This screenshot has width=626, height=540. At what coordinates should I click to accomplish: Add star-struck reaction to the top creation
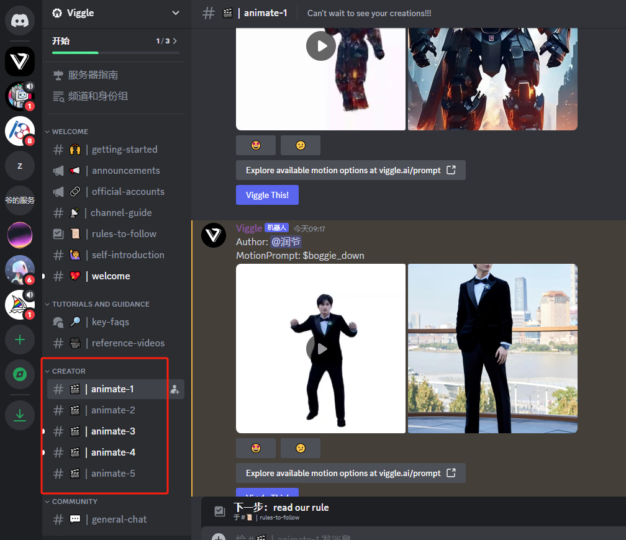[x=255, y=145]
